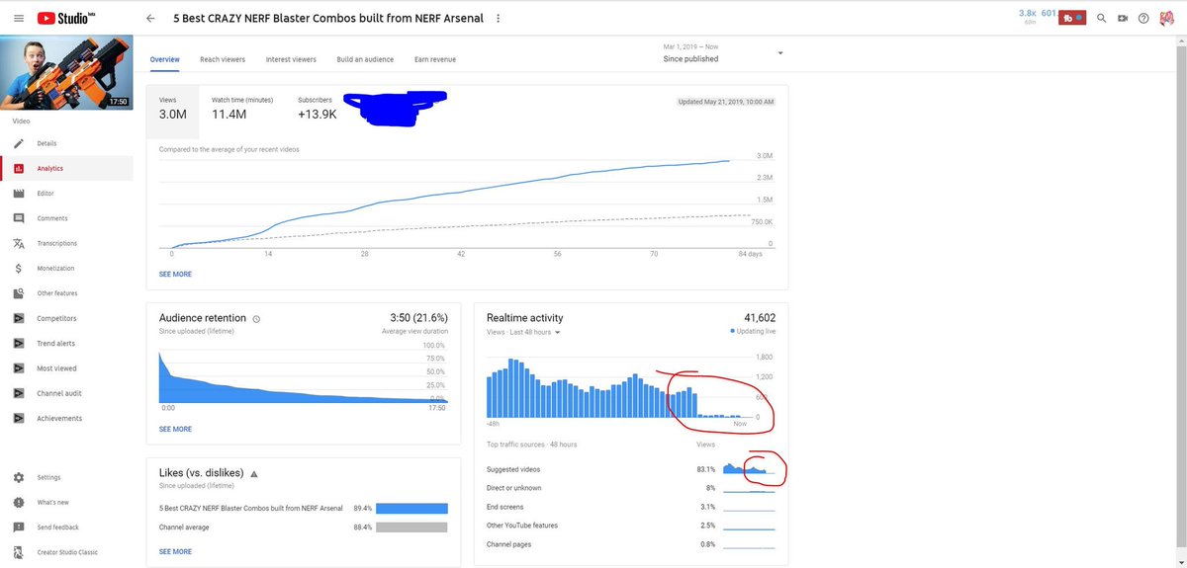Open Suggested videos traffic source row

coord(631,469)
